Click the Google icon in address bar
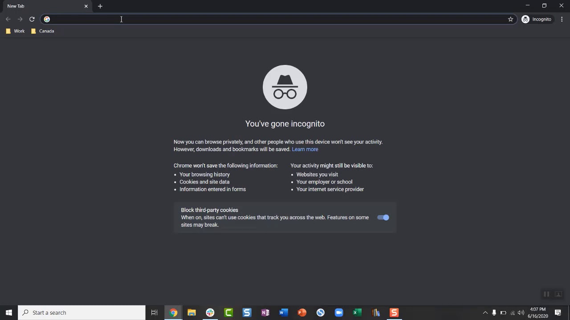 pos(47,19)
